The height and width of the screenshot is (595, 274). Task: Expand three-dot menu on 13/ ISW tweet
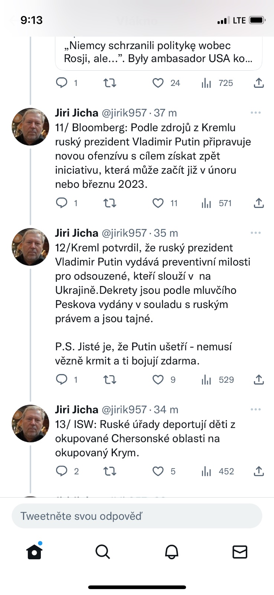click(x=256, y=409)
